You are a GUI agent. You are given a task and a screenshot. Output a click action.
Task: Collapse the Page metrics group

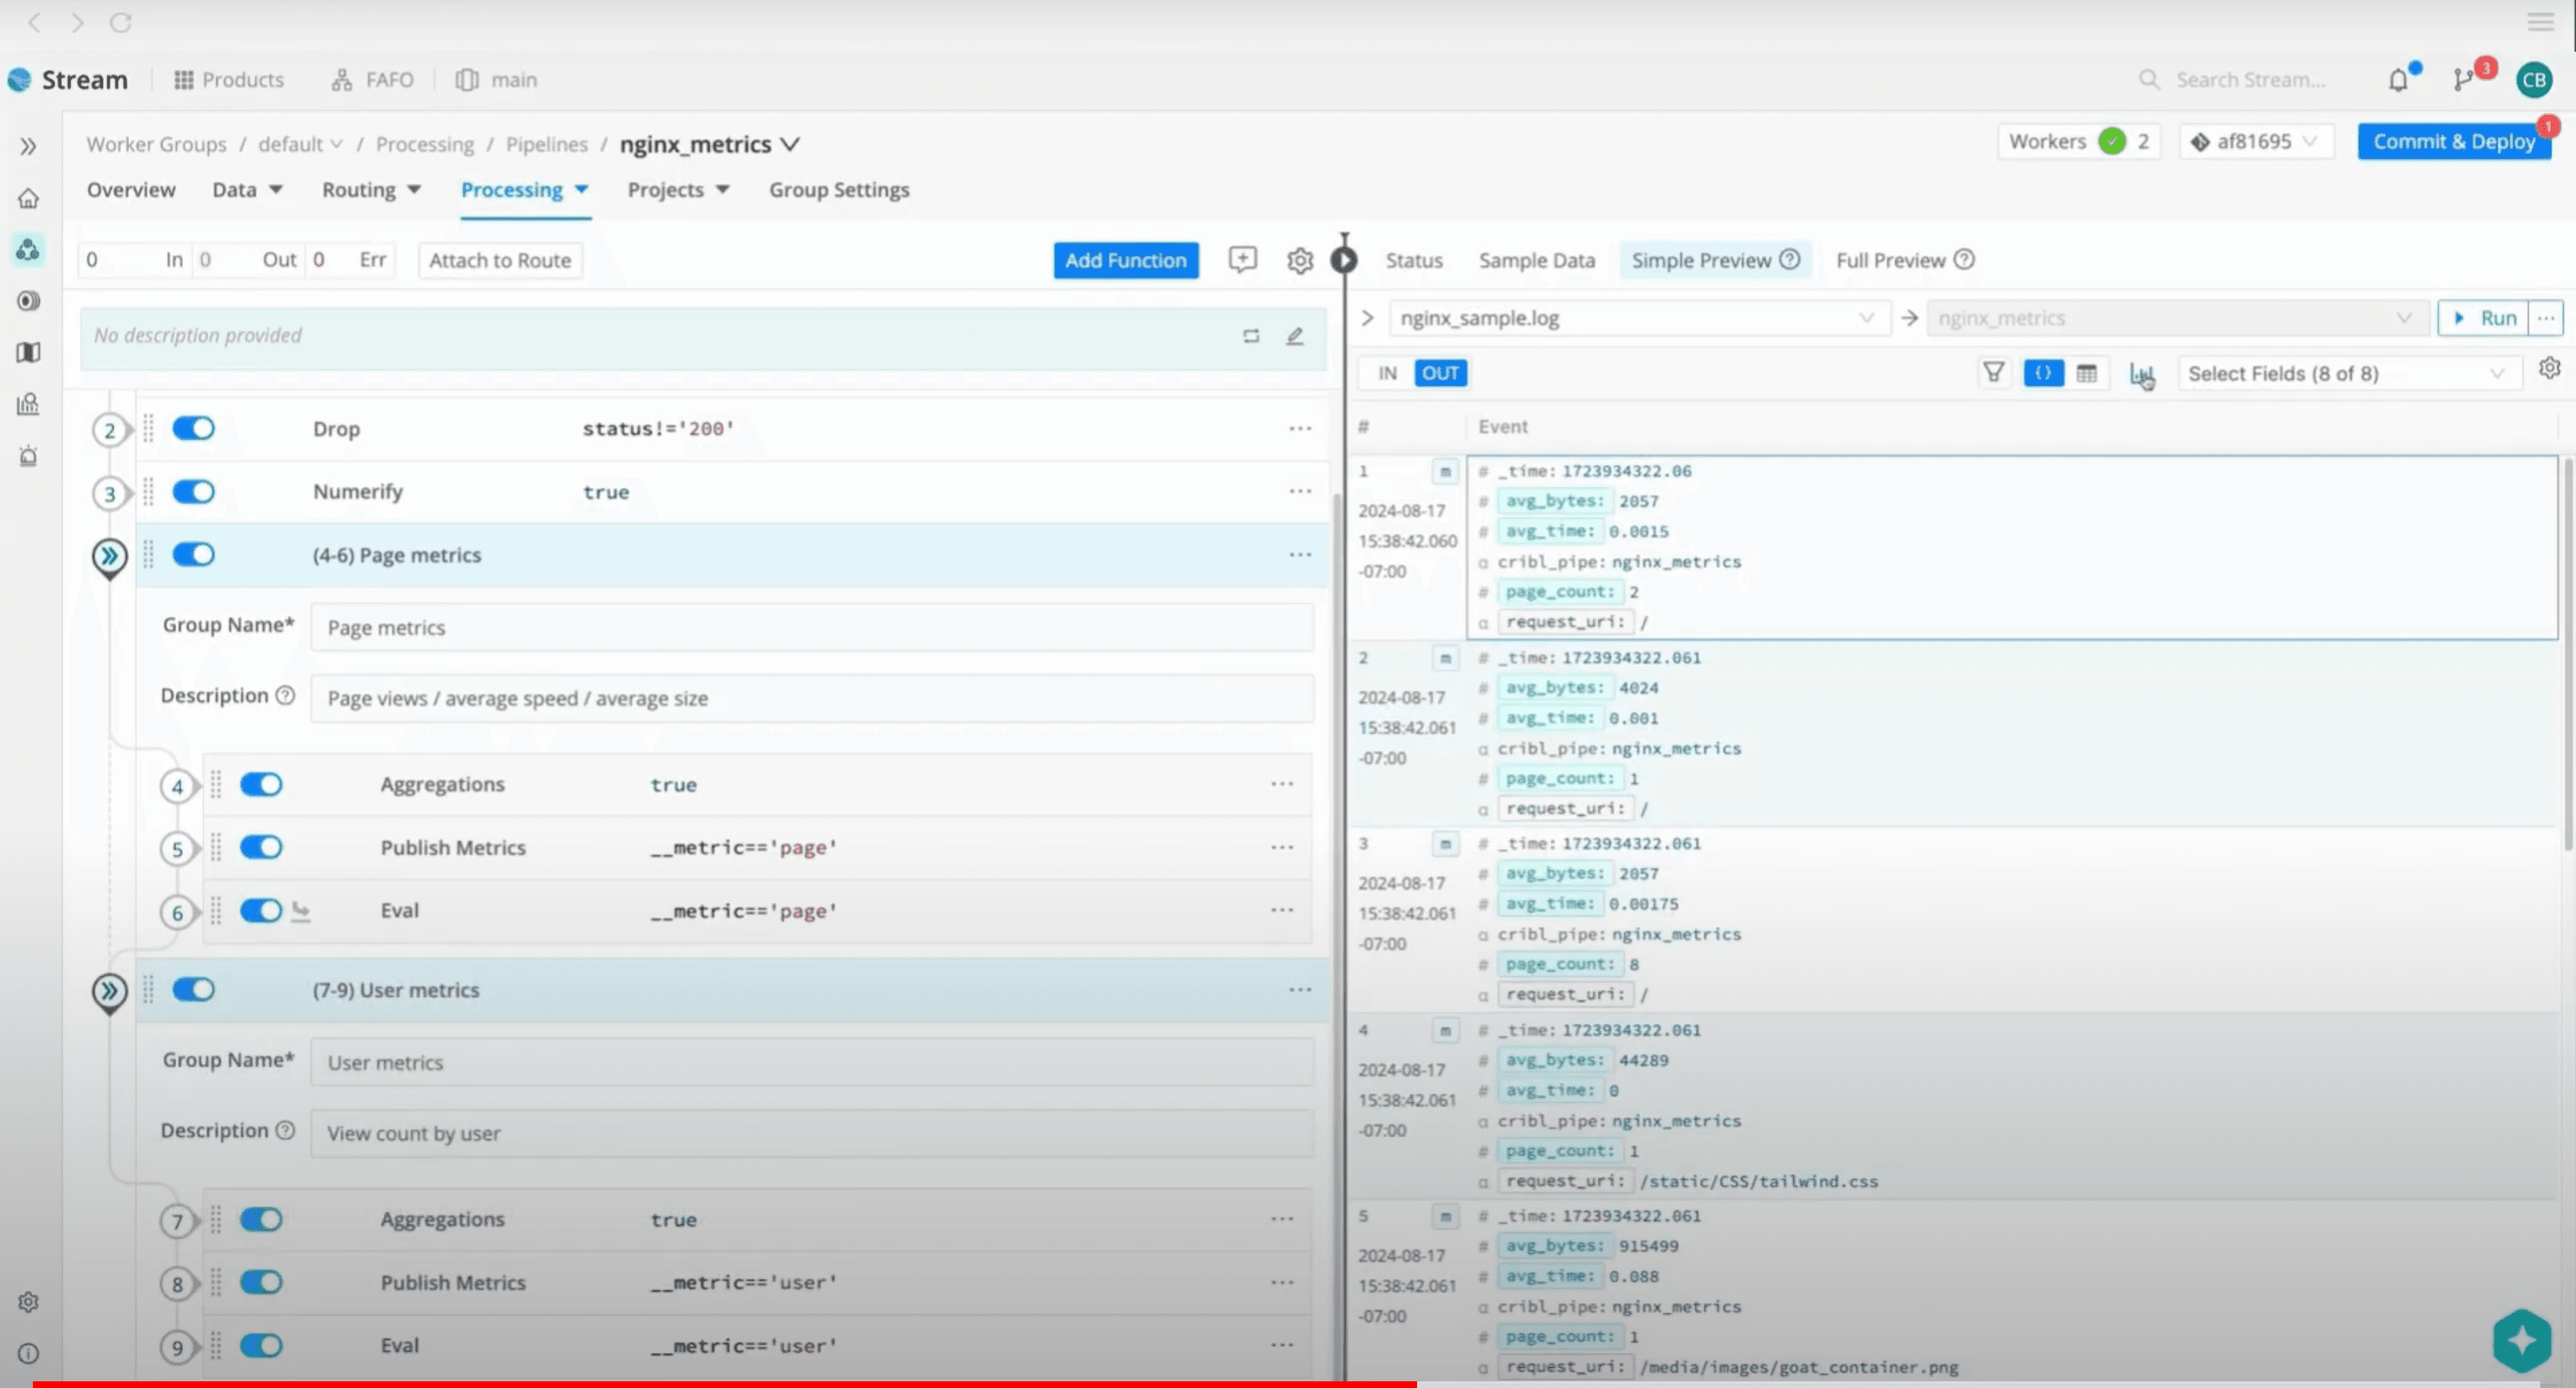109,556
